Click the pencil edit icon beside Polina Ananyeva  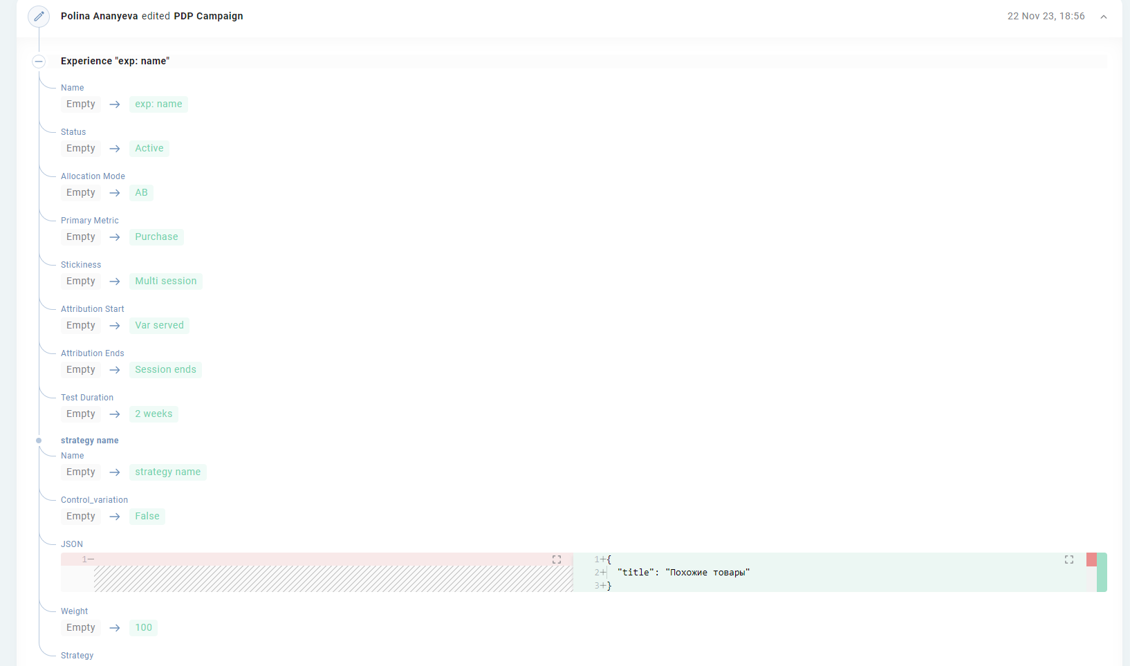pos(39,16)
